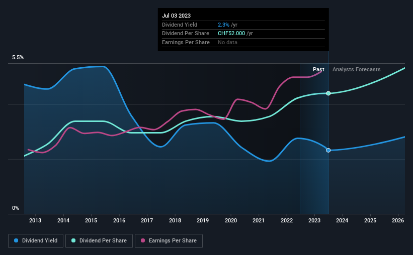
Task: Click the teal Dividend Per Share legend dot
Action: coord(73,240)
